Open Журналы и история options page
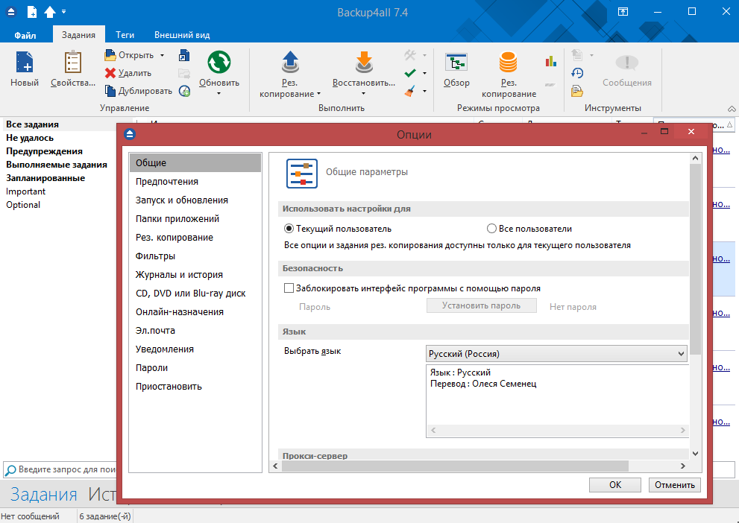This screenshot has width=739, height=523. (195, 274)
